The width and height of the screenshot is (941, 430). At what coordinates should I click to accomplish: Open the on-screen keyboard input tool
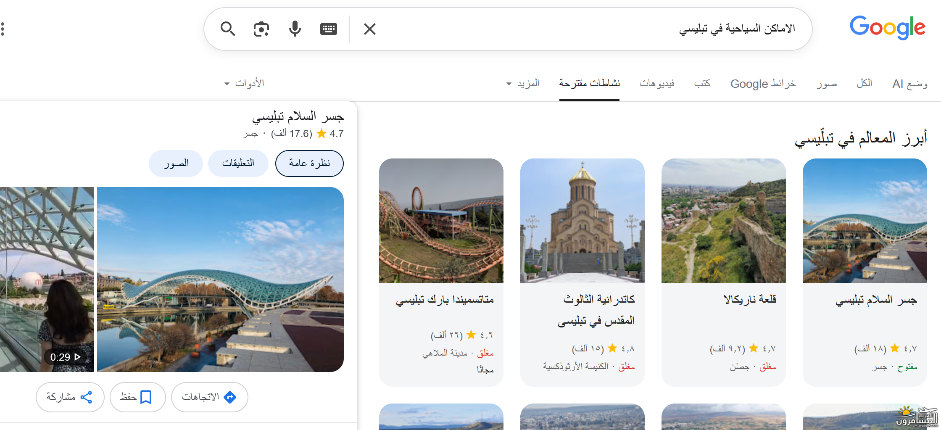328,29
